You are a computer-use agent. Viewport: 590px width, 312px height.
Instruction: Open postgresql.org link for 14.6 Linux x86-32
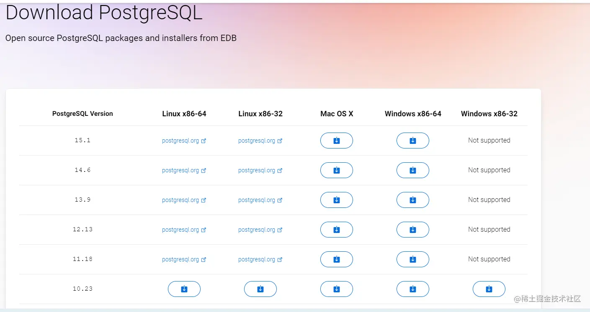260,171
